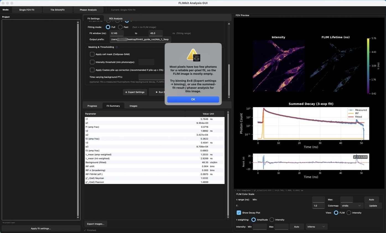Click the down arrow of the Fit Settings scrollbar
The width and height of the screenshot is (386, 233).
pyautogui.click(x=229, y=97)
